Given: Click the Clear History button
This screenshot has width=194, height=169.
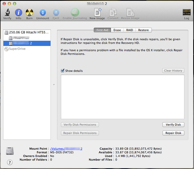Looking at the screenshot, I should pyautogui.click(x=173, y=71).
